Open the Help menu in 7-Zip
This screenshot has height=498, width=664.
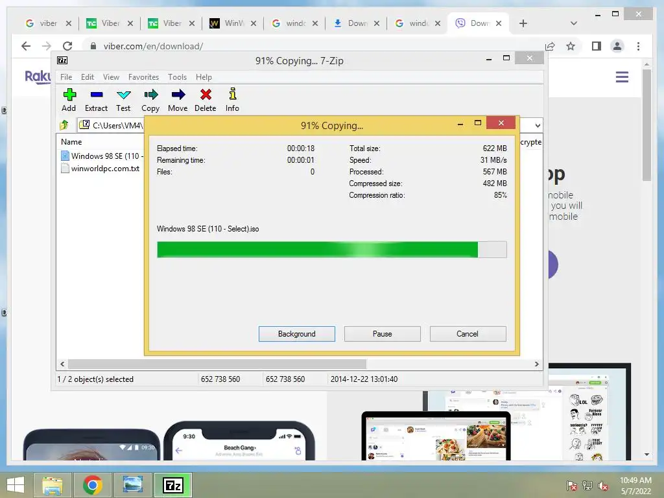point(204,77)
